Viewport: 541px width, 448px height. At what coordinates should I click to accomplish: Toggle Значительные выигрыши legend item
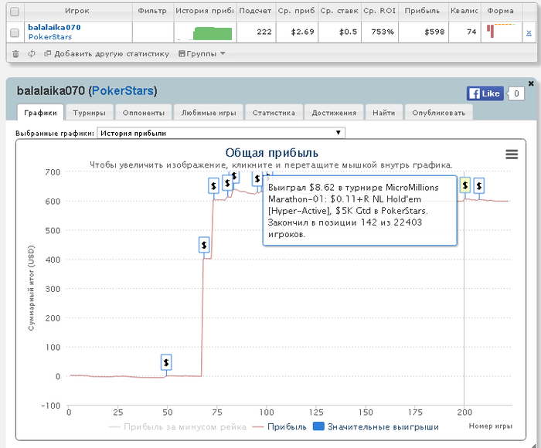click(376, 427)
